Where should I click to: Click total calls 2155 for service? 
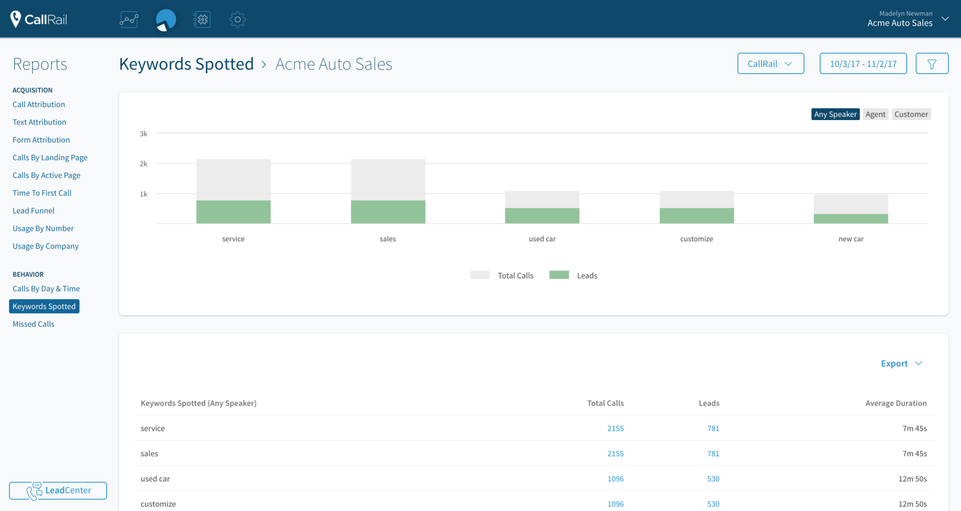click(x=616, y=428)
